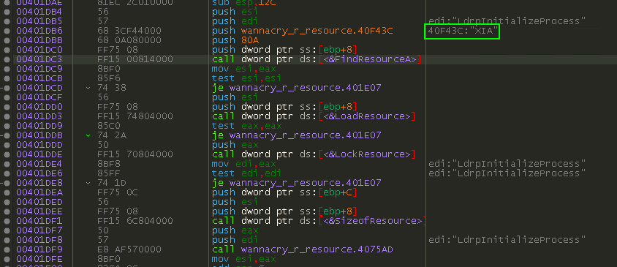Click comment 40F43C:"XIA"
This screenshot has height=267, width=617.
point(463,31)
